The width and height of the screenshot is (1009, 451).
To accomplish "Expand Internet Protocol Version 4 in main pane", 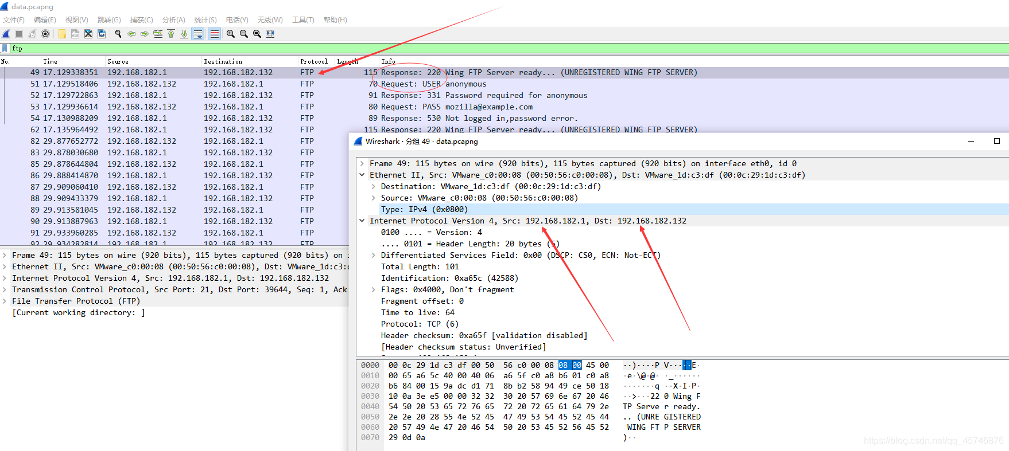I will coord(5,279).
